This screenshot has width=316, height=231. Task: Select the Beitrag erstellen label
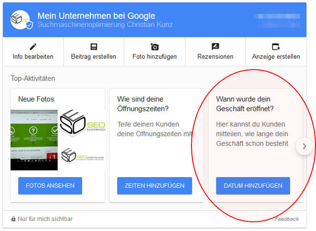tap(94, 57)
